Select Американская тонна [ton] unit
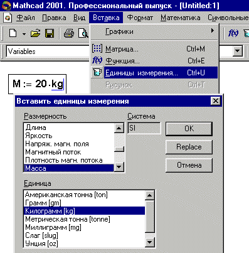Viewport: 249px width, 253px height. click(85, 195)
